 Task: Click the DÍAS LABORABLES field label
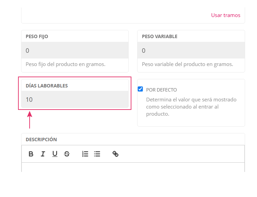coord(47,86)
